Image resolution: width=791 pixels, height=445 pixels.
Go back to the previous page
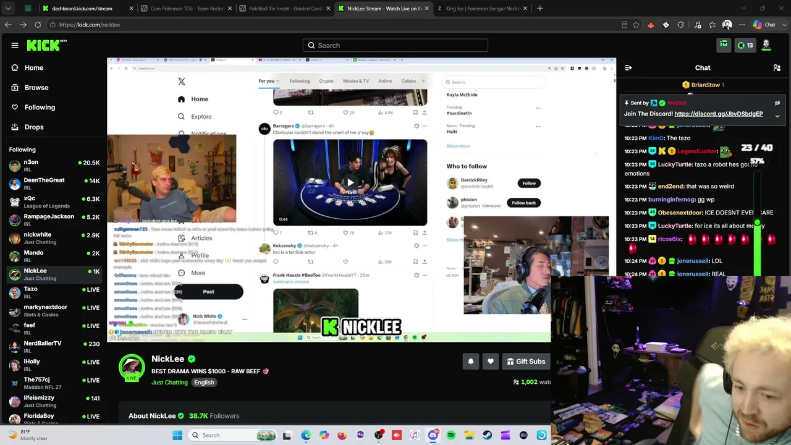[x=8, y=25]
